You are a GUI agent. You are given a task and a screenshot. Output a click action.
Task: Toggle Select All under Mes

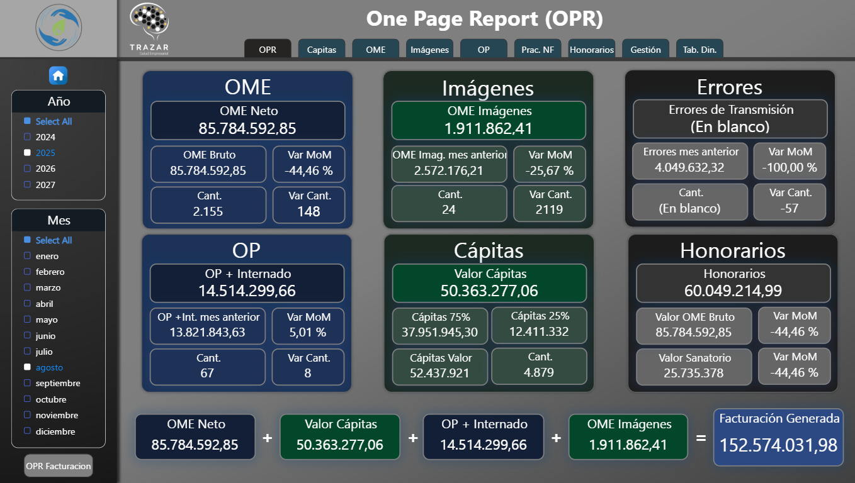[x=27, y=240]
